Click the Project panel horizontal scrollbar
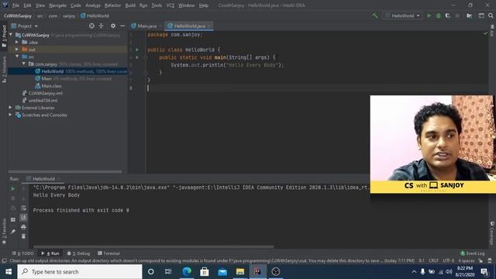 coord(65,172)
